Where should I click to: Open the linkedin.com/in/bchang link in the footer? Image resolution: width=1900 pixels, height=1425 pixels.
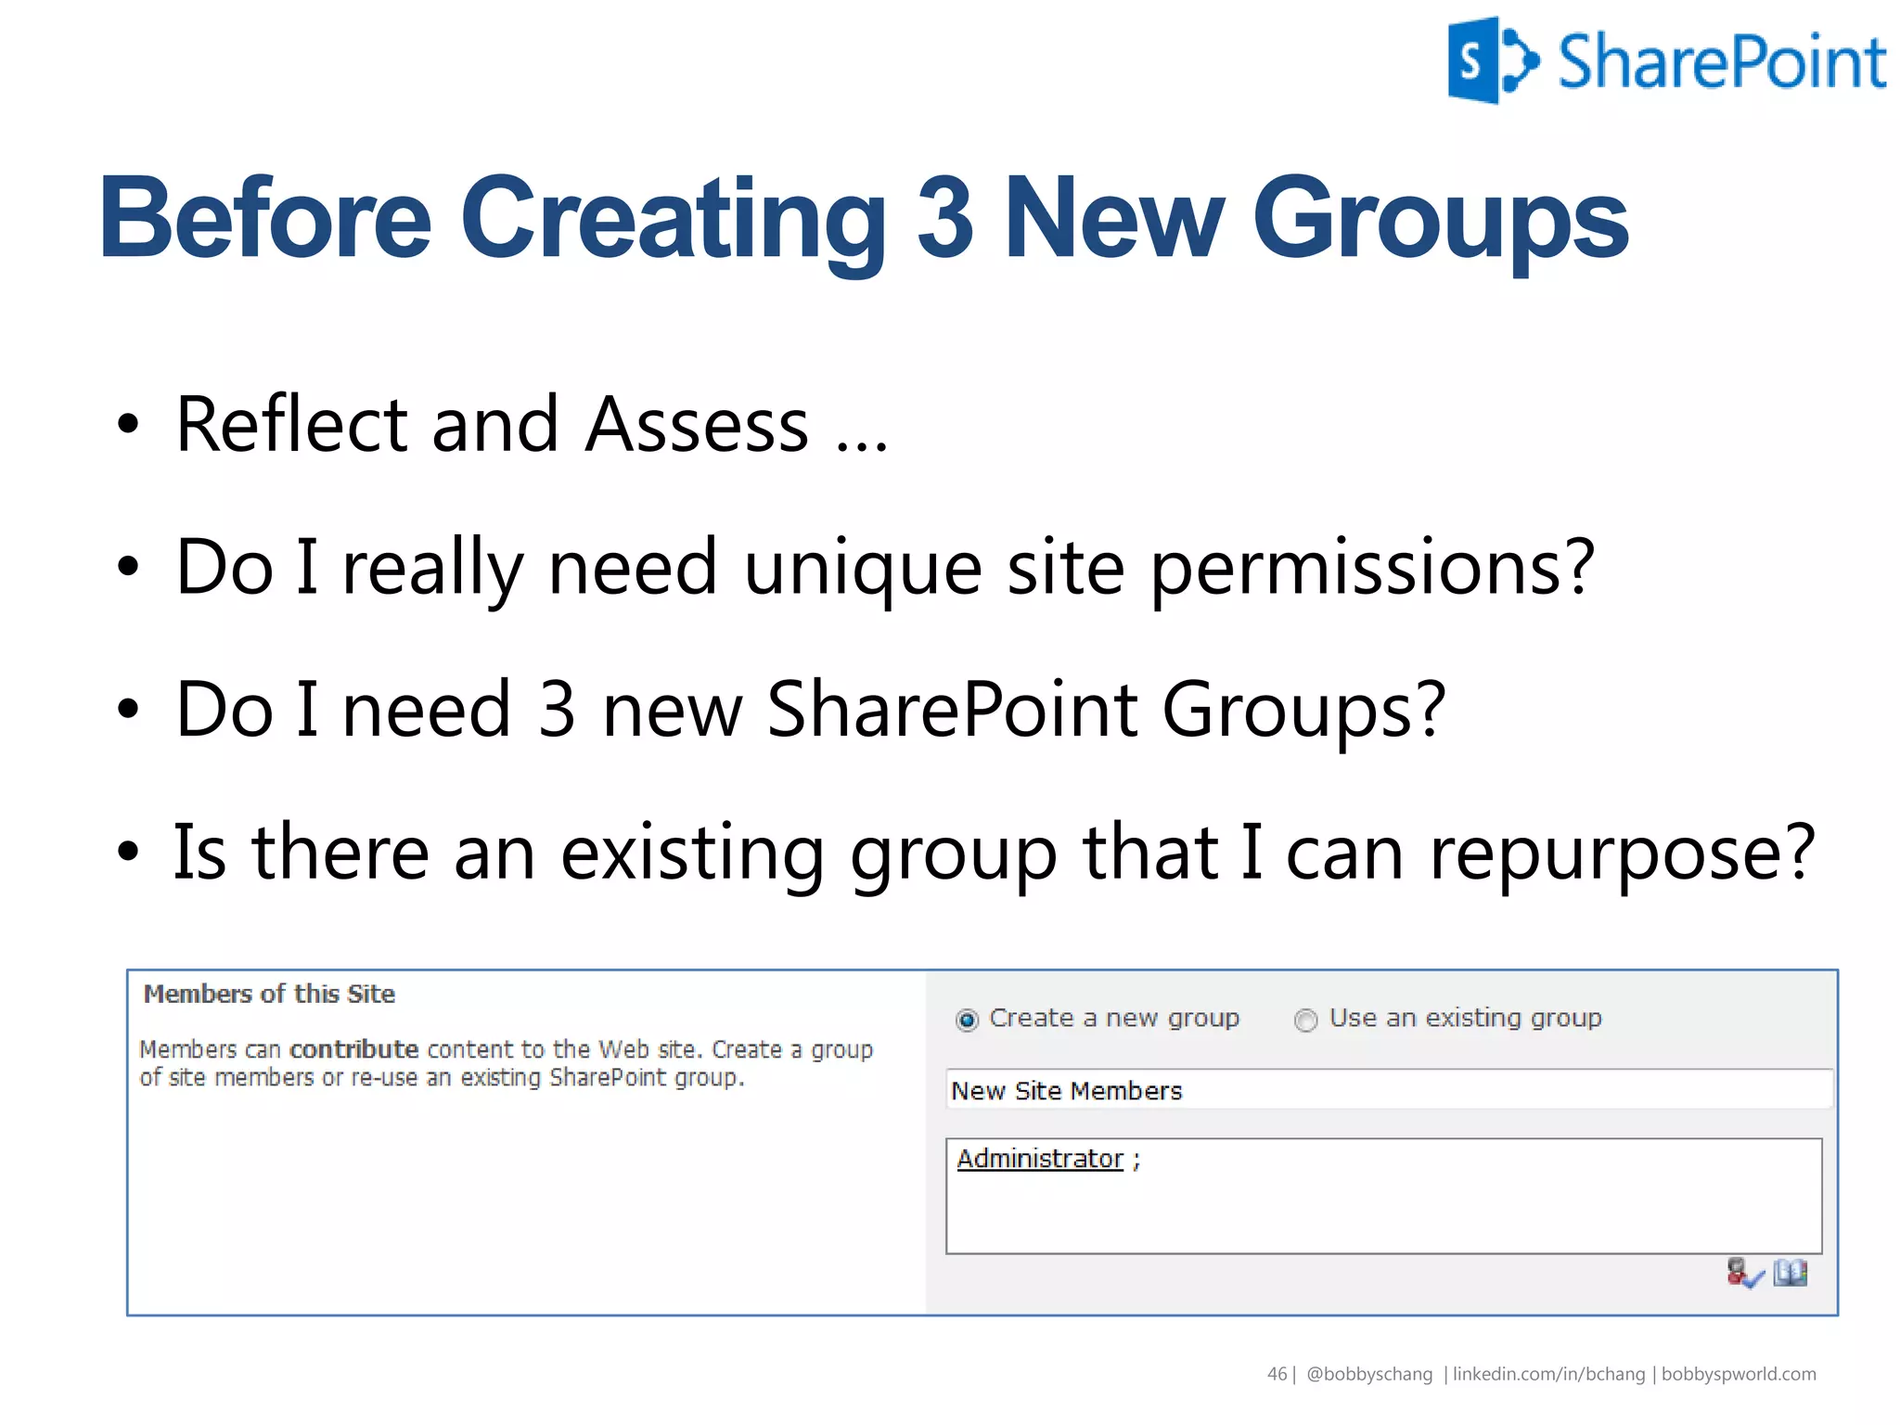[x=1548, y=1374]
